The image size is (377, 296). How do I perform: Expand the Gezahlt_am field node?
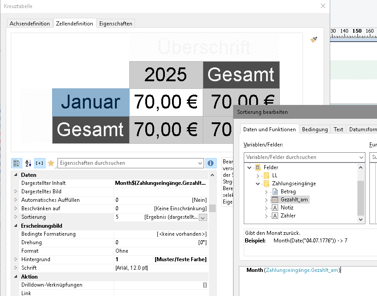(266, 200)
